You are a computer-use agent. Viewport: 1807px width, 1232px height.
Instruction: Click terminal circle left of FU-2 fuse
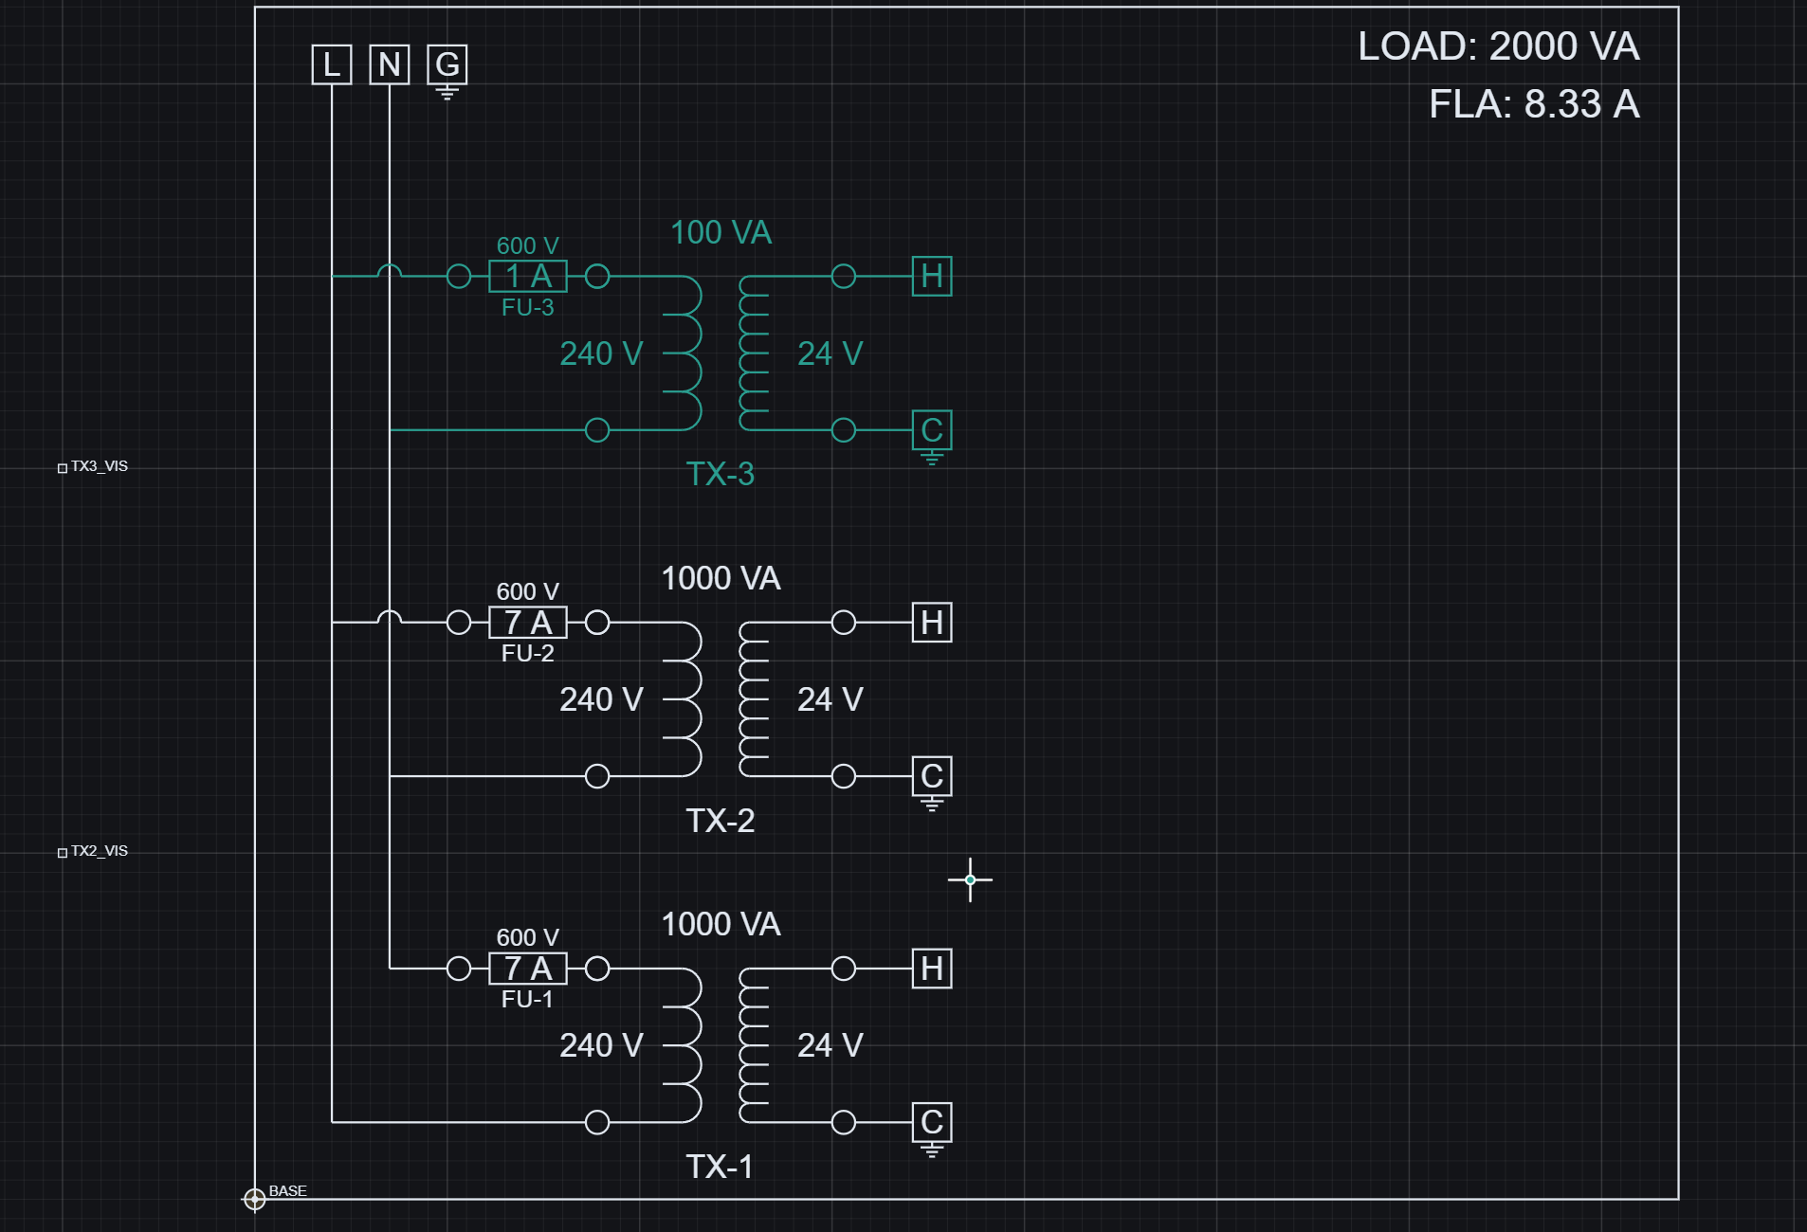point(459,623)
